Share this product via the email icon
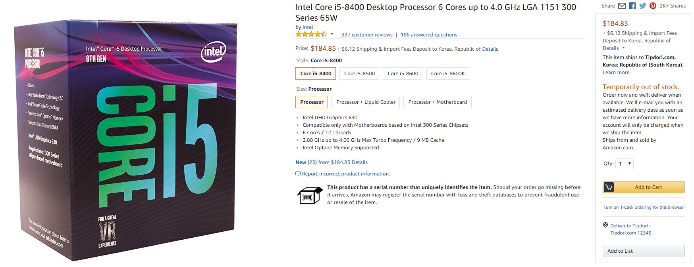 coord(622,6)
